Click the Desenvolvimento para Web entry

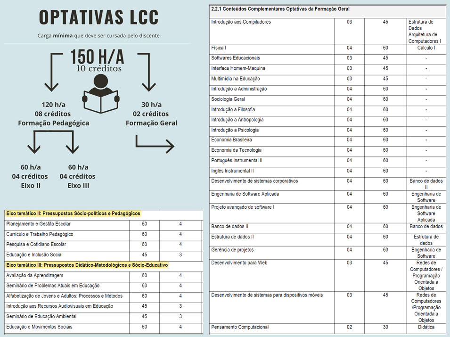coord(240,263)
